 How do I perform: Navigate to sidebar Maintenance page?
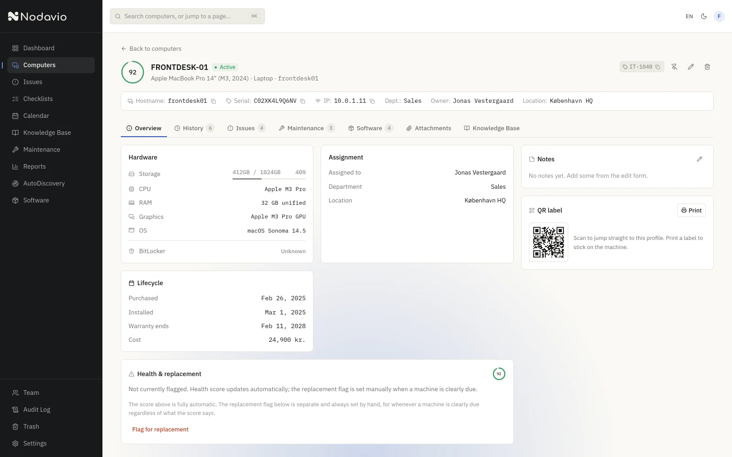click(x=51, y=149)
